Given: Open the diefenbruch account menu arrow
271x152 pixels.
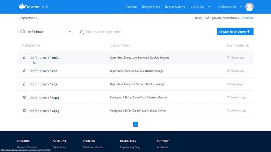Looking at the screenshot, I should tap(241, 7).
